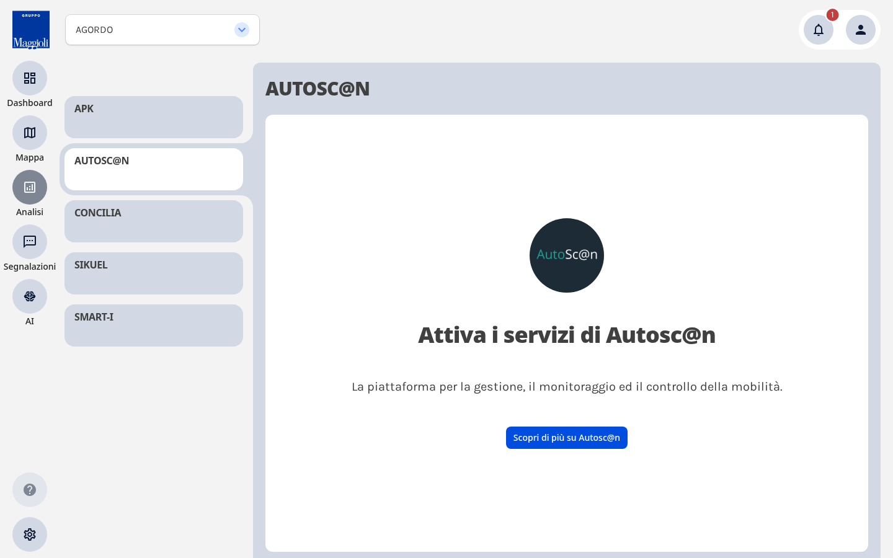Select the SIKUEL service tab
The height and width of the screenshot is (558, 893).
(x=154, y=273)
